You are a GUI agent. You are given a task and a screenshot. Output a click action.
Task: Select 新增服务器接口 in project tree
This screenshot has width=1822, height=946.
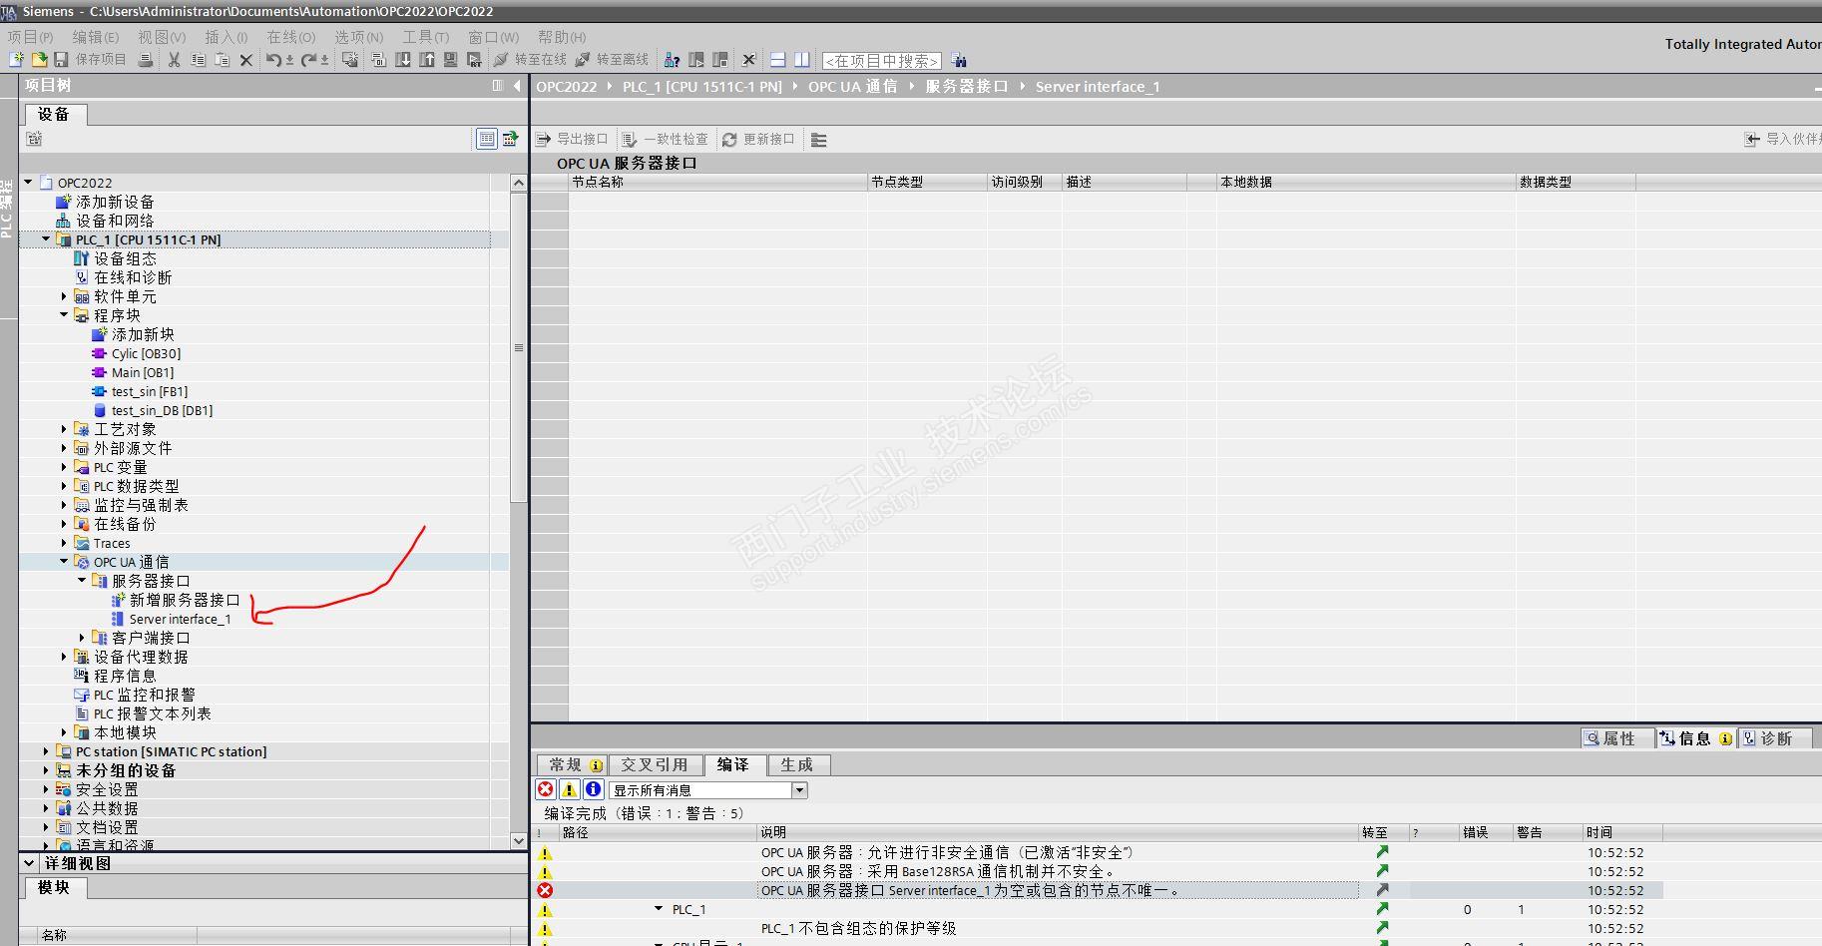pos(185,600)
